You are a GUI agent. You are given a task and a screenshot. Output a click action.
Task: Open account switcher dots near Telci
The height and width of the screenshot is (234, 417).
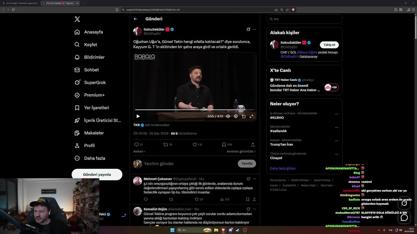pos(123,216)
